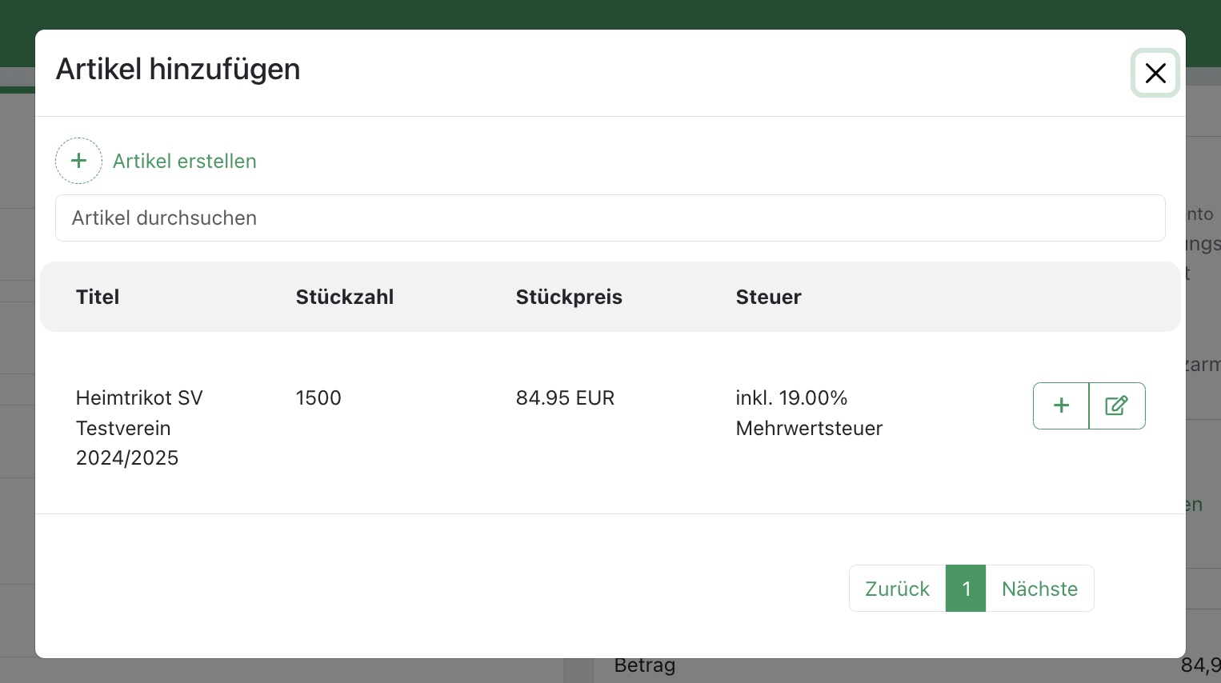This screenshot has height=683, width=1221.
Task: Select the Heimtrikot SV Testverein 2024/2025 title
Action: pos(139,428)
